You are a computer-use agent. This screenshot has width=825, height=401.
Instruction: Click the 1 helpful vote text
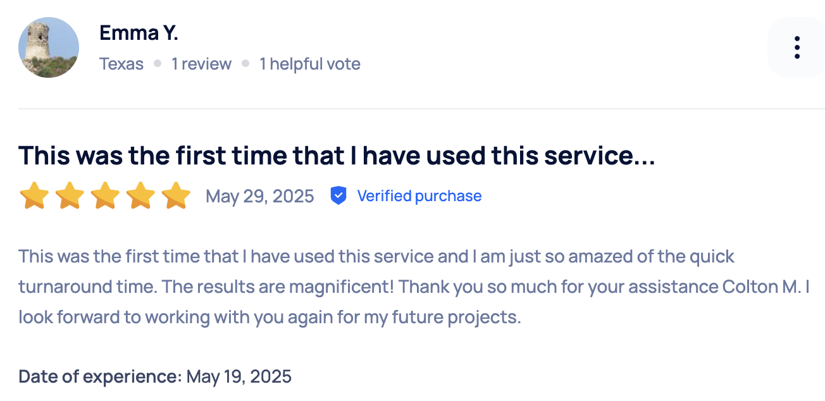310,64
